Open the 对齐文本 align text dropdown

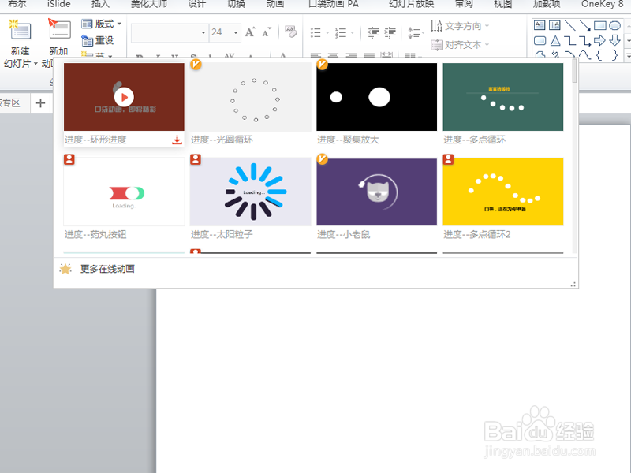point(460,45)
